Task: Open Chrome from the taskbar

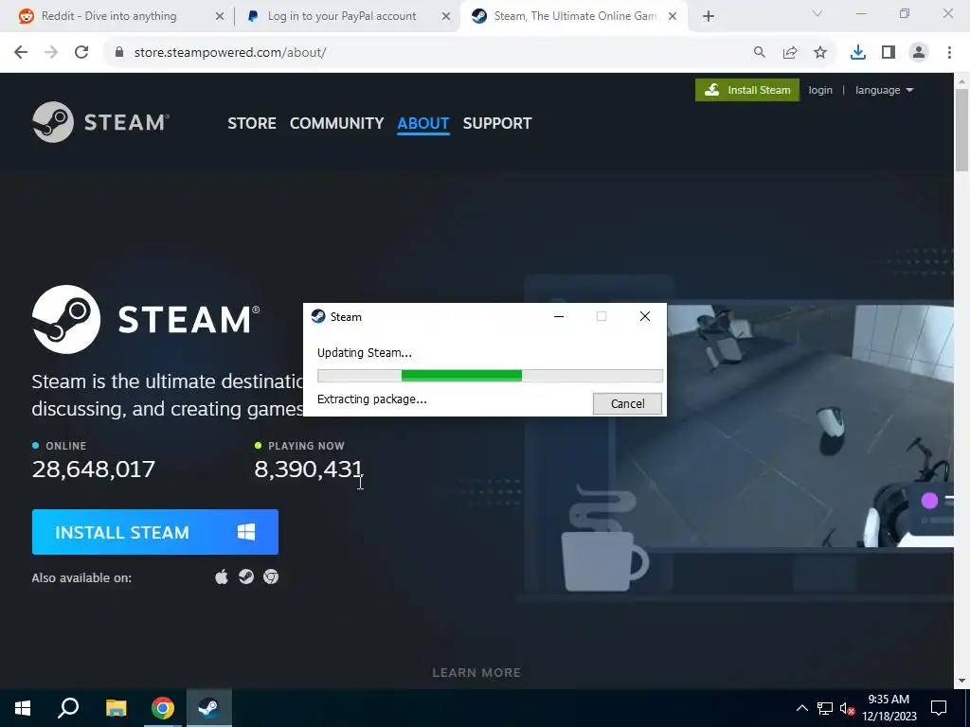Action: 163,708
